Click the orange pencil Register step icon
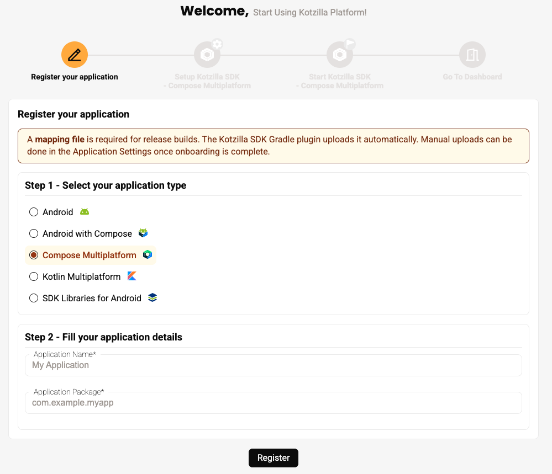This screenshot has width=552, height=474. pos(75,55)
